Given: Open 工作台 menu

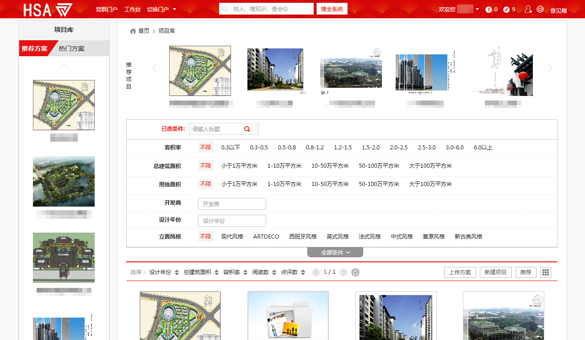Looking at the screenshot, I should [x=133, y=9].
